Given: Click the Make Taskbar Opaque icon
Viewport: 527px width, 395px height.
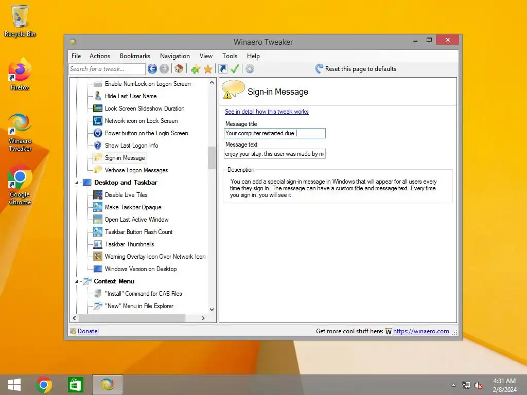Looking at the screenshot, I should tap(98, 207).
